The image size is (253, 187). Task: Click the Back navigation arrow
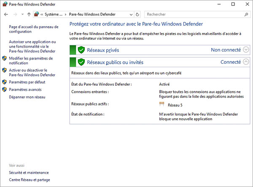coord(6,14)
